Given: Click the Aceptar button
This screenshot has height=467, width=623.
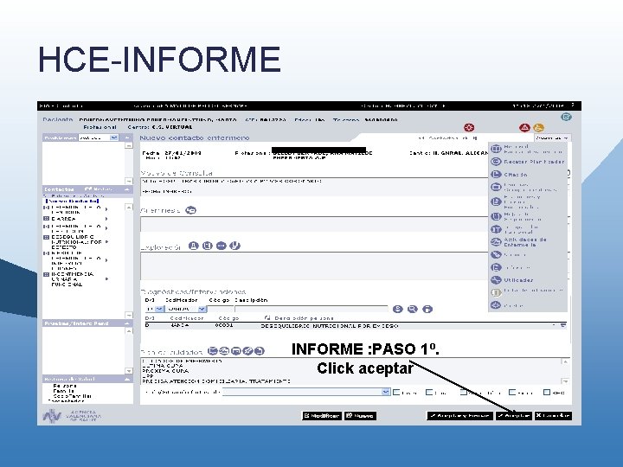Looking at the screenshot, I should click(513, 416).
